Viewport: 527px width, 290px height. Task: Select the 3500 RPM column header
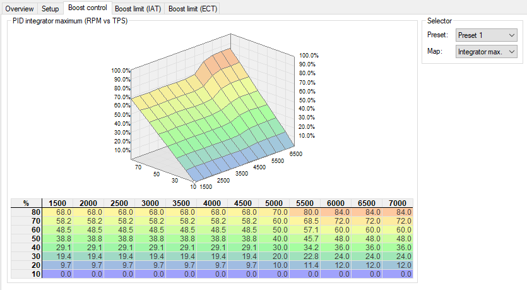click(181, 203)
